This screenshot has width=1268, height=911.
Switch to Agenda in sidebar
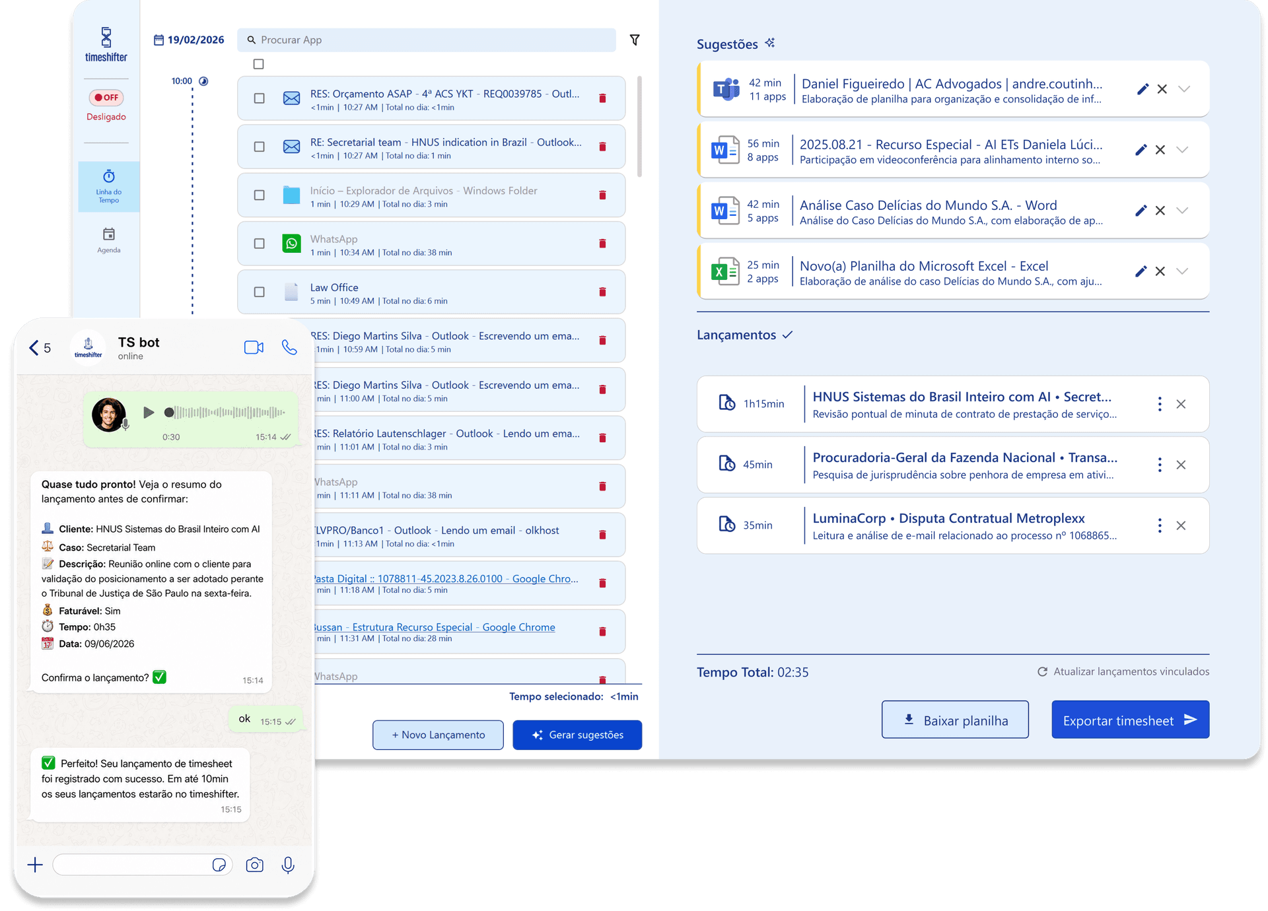[109, 240]
